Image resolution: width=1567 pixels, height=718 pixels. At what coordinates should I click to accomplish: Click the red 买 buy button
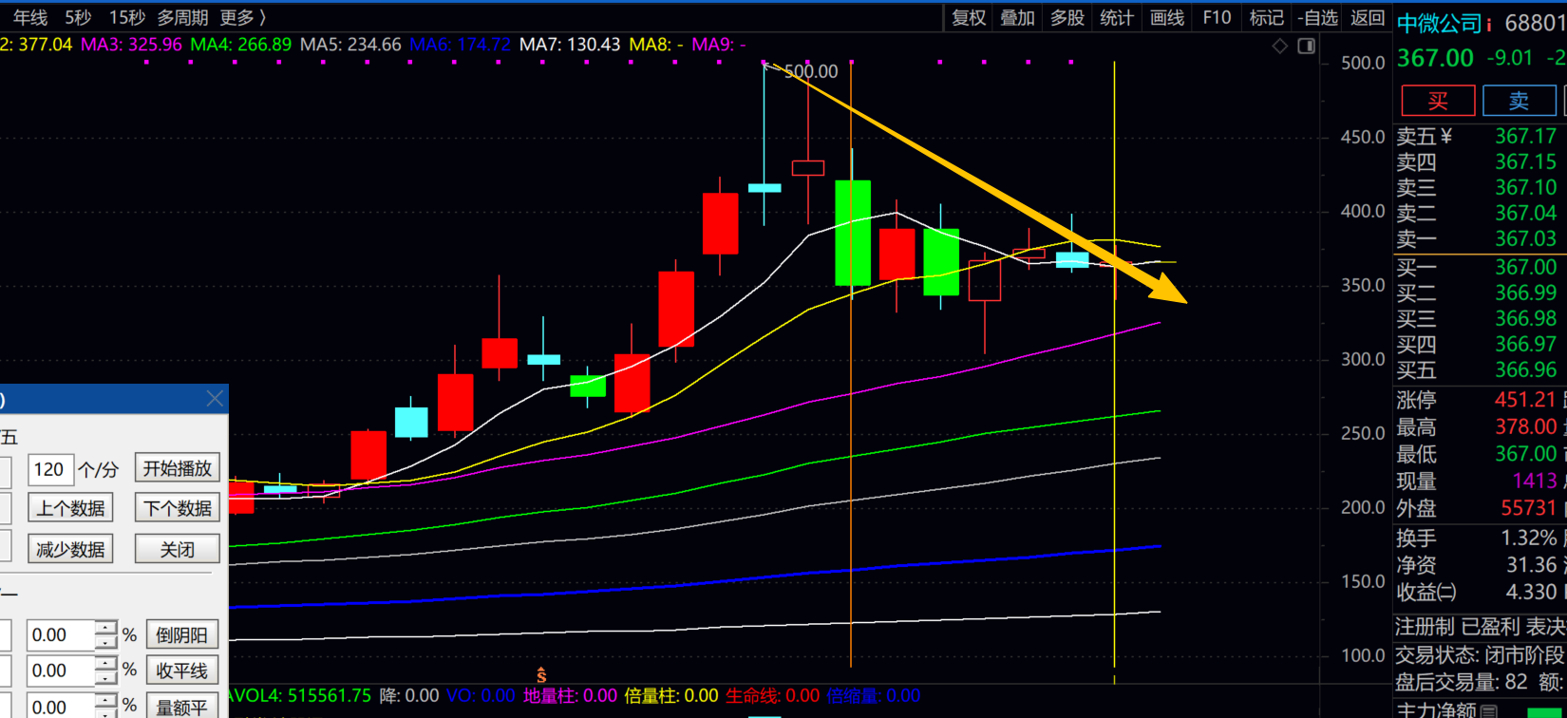tap(1439, 101)
